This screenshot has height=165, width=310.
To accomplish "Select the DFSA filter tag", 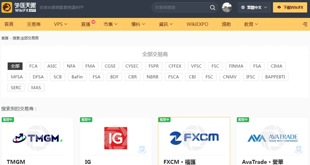I will click(38, 77).
